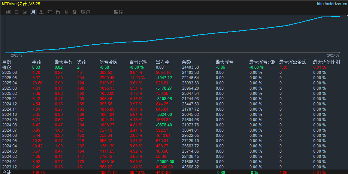The image size is (348, 174).
Task: Select the 2024.02 month row
Action: click(174, 157)
